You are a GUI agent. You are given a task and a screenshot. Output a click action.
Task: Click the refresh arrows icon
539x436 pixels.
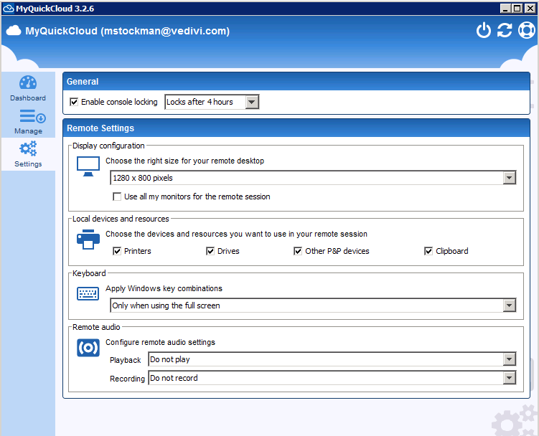[x=505, y=30]
